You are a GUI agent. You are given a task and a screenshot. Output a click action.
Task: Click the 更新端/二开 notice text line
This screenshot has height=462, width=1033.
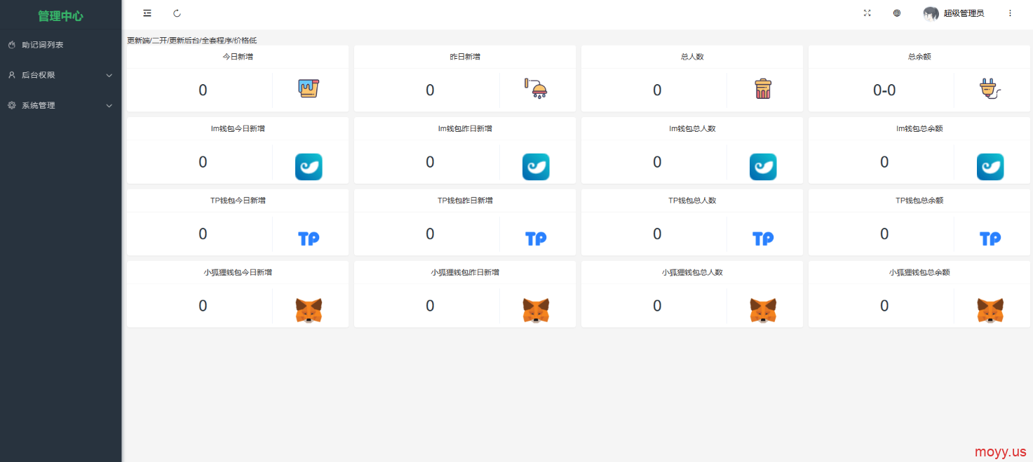point(191,40)
